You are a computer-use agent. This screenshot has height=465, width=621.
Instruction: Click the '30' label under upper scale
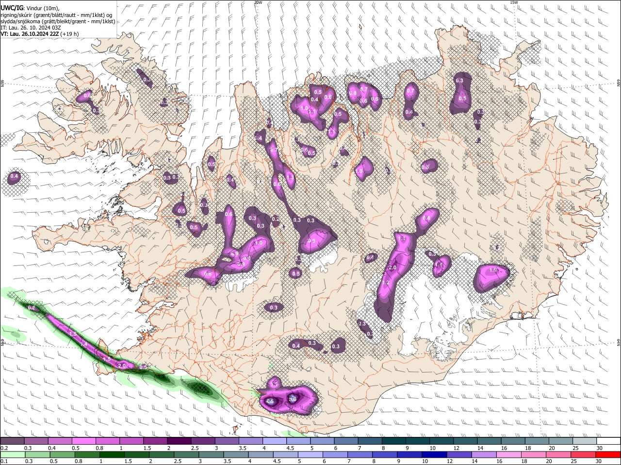point(600,448)
